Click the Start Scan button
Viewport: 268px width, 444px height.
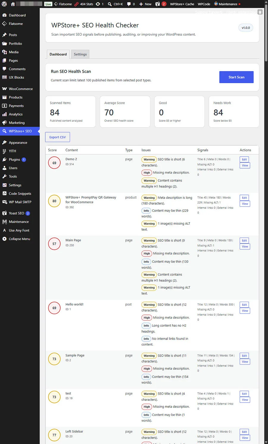tap(236, 77)
